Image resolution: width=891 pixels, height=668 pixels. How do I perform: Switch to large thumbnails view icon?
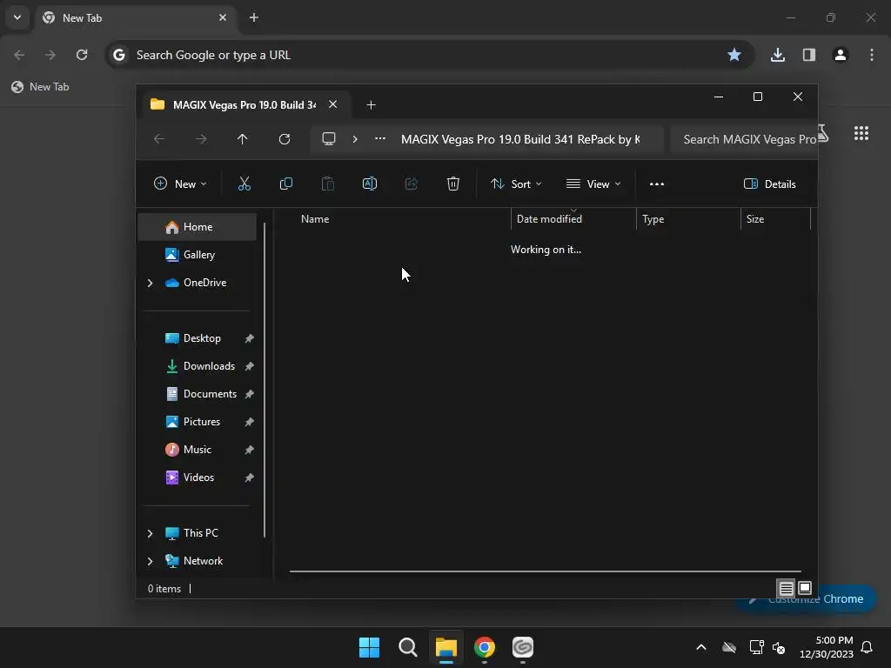(x=805, y=588)
